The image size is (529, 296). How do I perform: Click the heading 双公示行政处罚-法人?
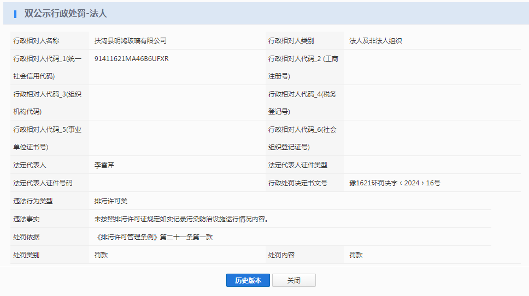pyautogui.click(x=66, y=14)
